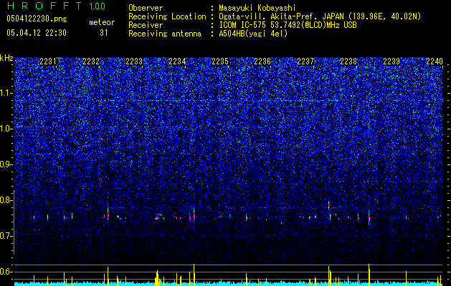This screenshot has width=451, height=286.
Task: Click the 2232 time marker
Action: point(91,61)
